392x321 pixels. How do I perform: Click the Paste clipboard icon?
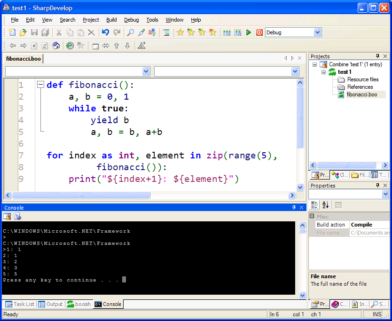point(80,32)
